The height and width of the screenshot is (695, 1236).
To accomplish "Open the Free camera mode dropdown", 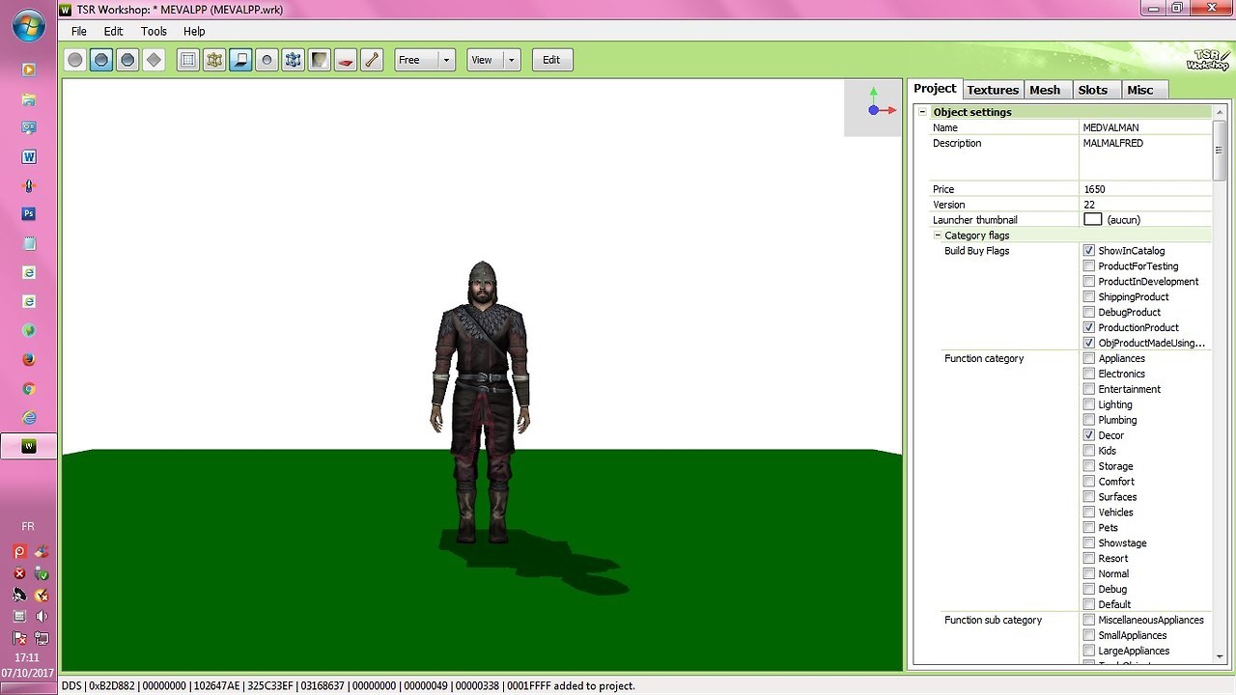I will tap(447, 60).
